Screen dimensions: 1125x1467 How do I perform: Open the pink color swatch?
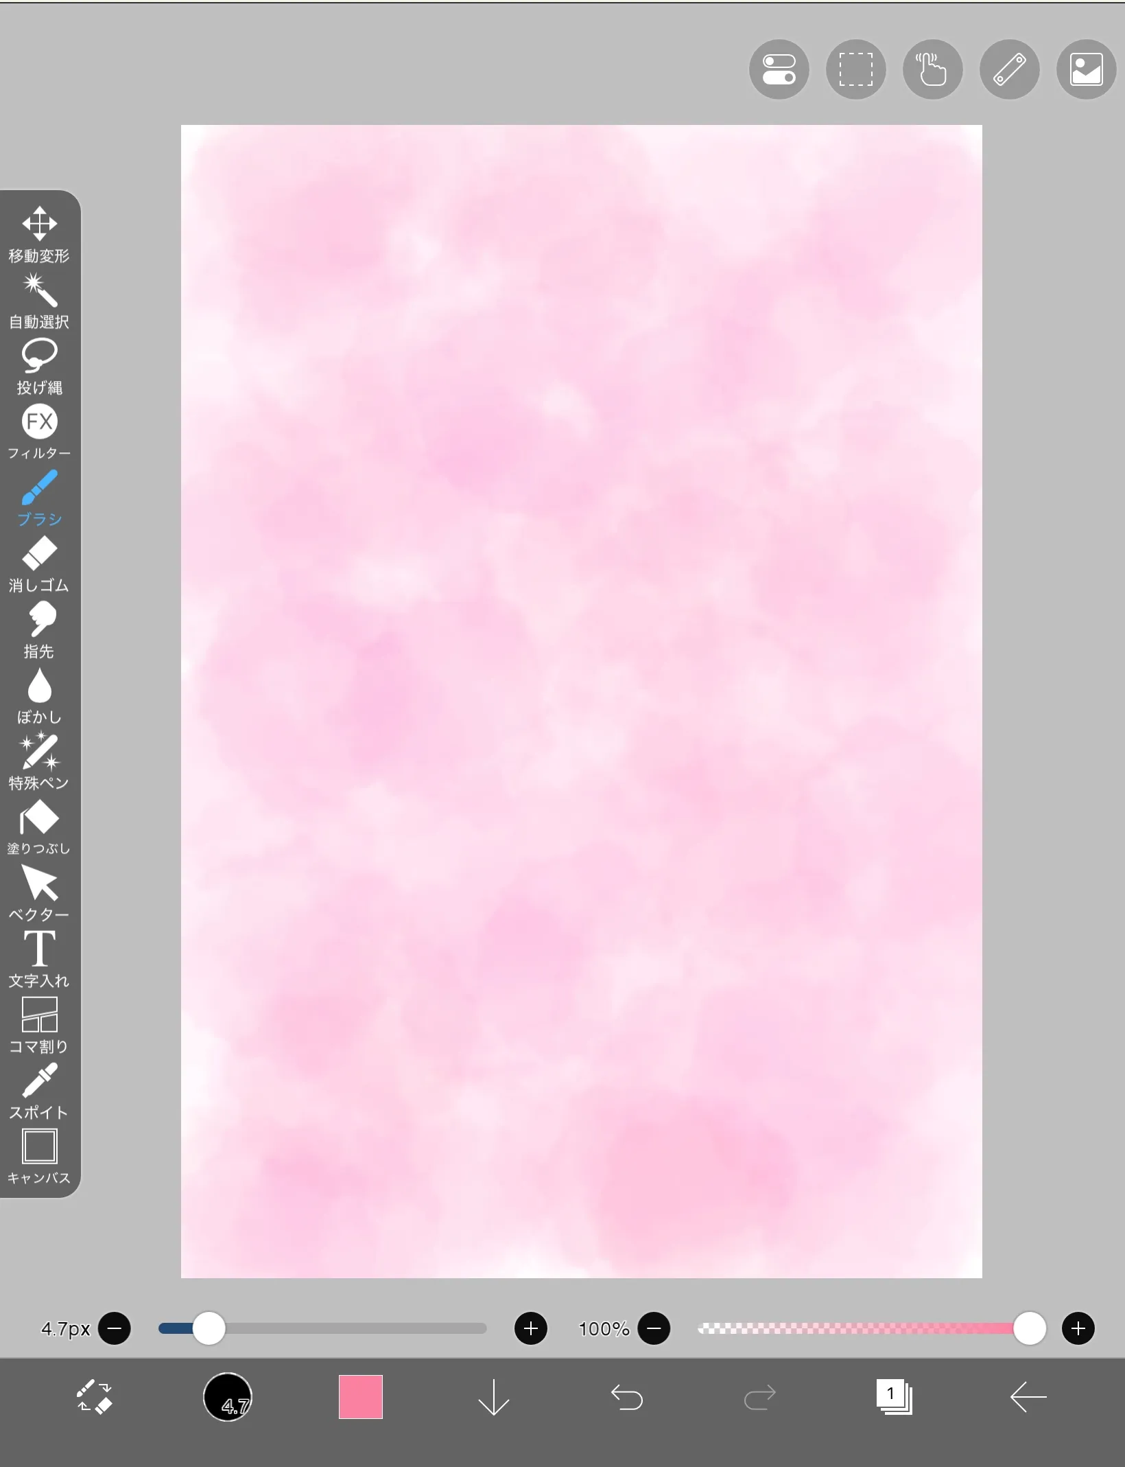pyautogui.click(x=361, y=1397)
